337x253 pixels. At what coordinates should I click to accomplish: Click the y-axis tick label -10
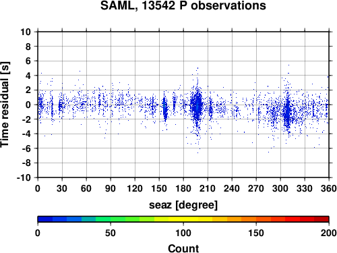(x=24, y=177)
